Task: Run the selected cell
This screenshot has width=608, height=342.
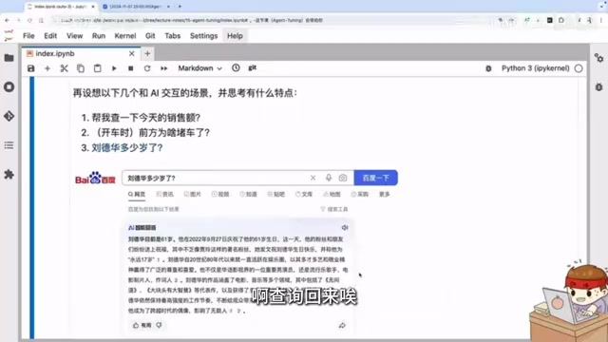Action: [114, 68]
